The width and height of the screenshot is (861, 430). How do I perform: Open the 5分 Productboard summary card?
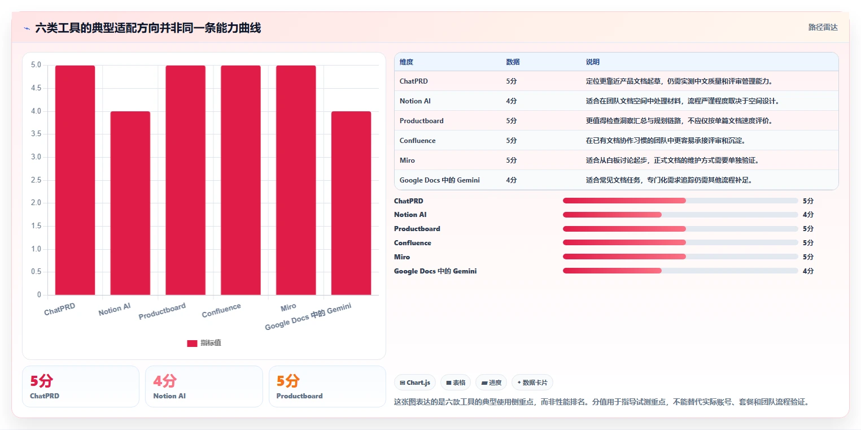(x=327, y=386)
